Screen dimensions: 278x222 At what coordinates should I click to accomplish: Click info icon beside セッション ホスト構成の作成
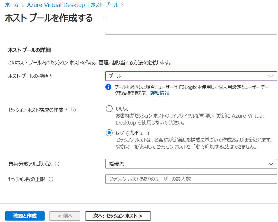73,110
